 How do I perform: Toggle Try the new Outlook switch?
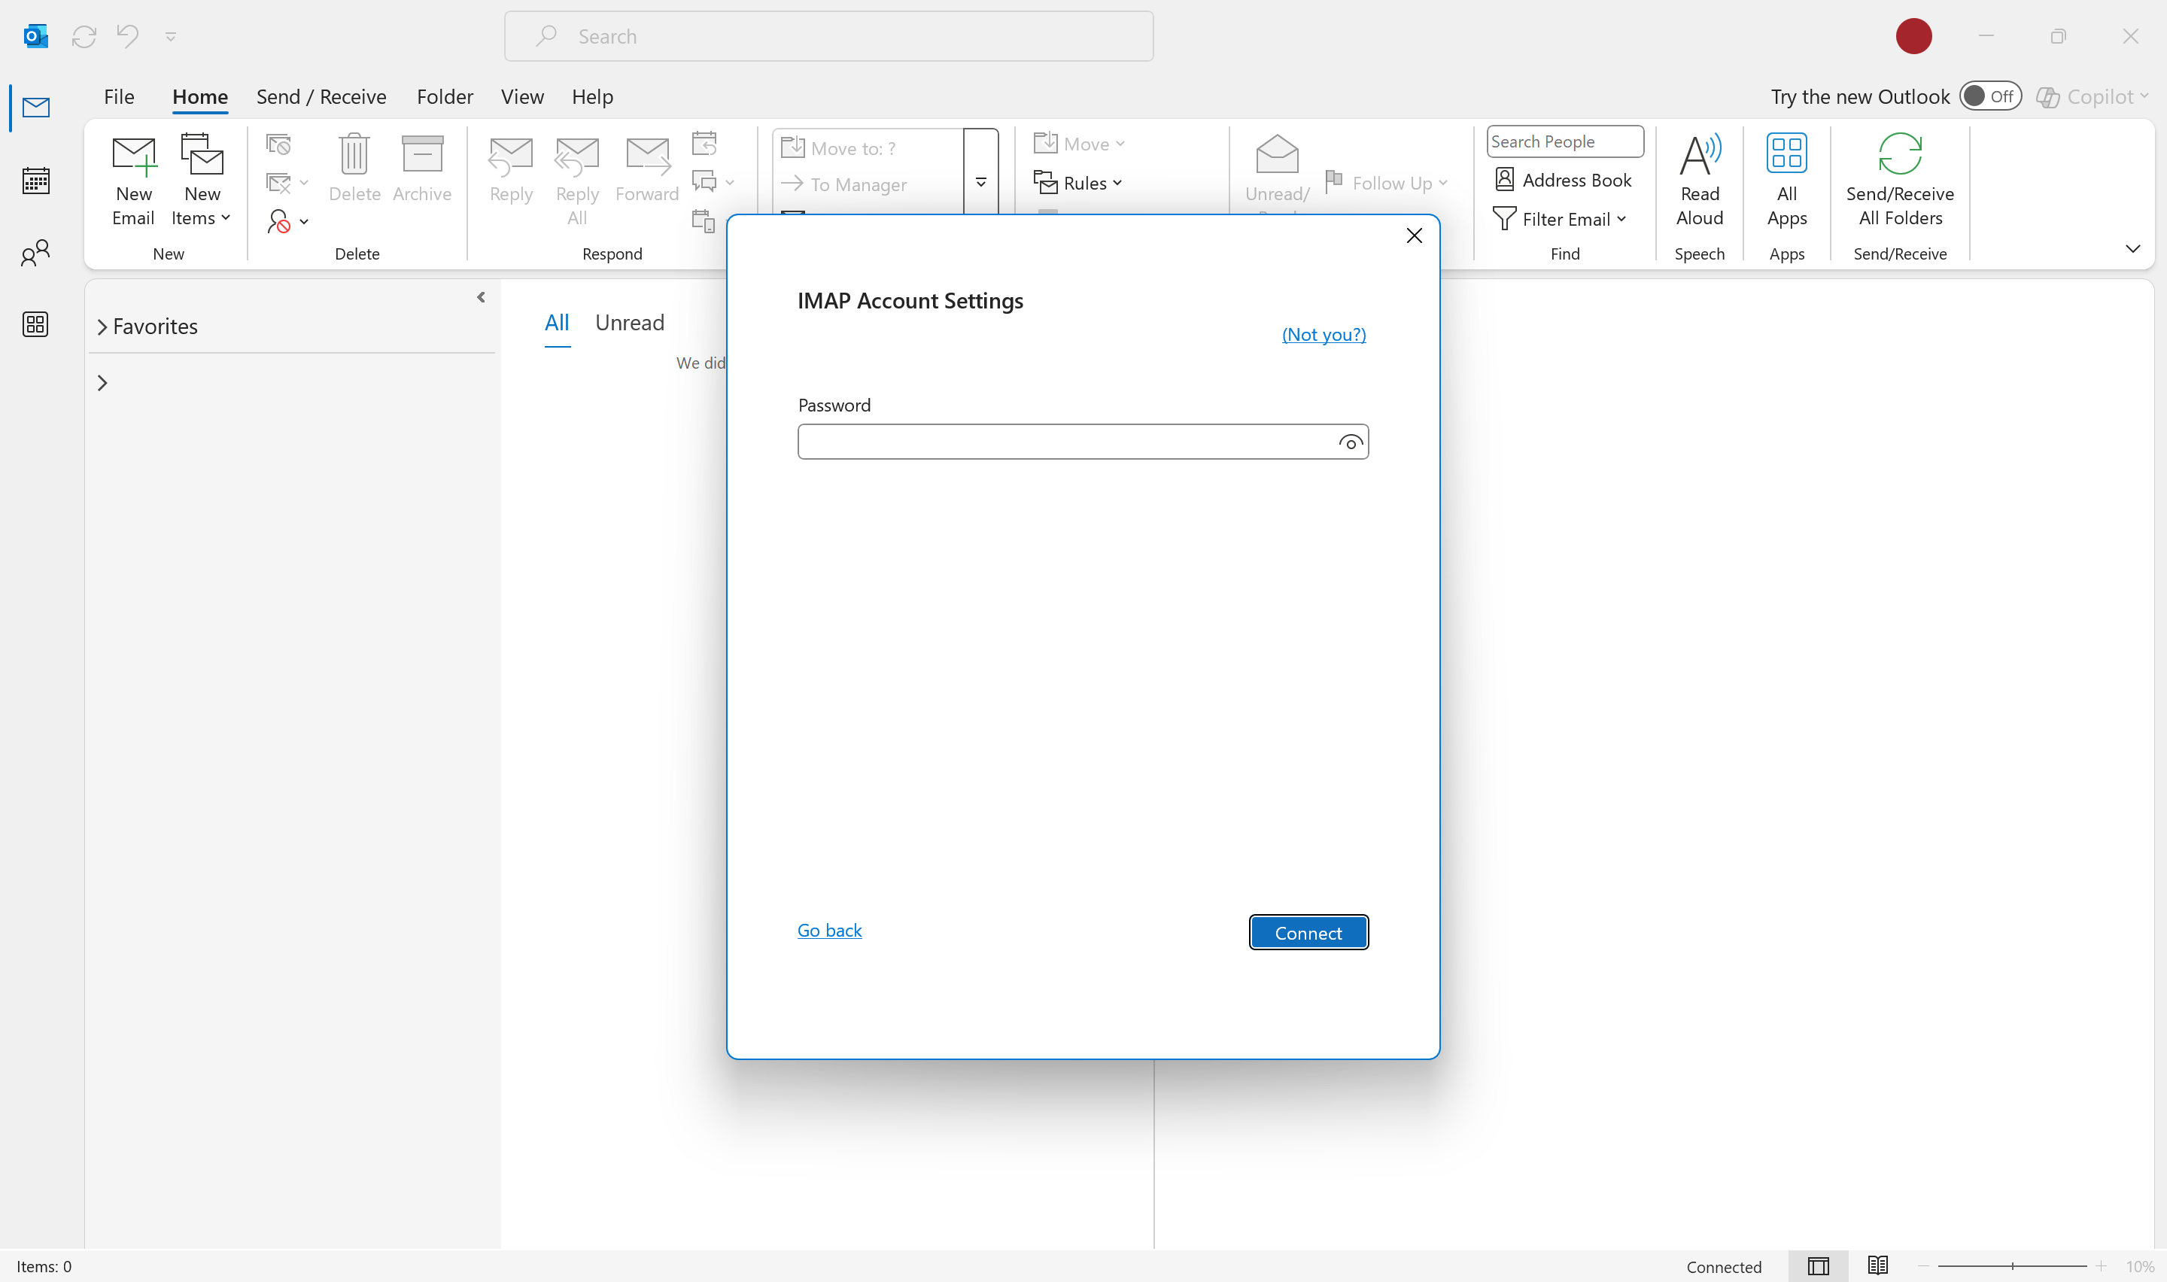coord(1990,96)
